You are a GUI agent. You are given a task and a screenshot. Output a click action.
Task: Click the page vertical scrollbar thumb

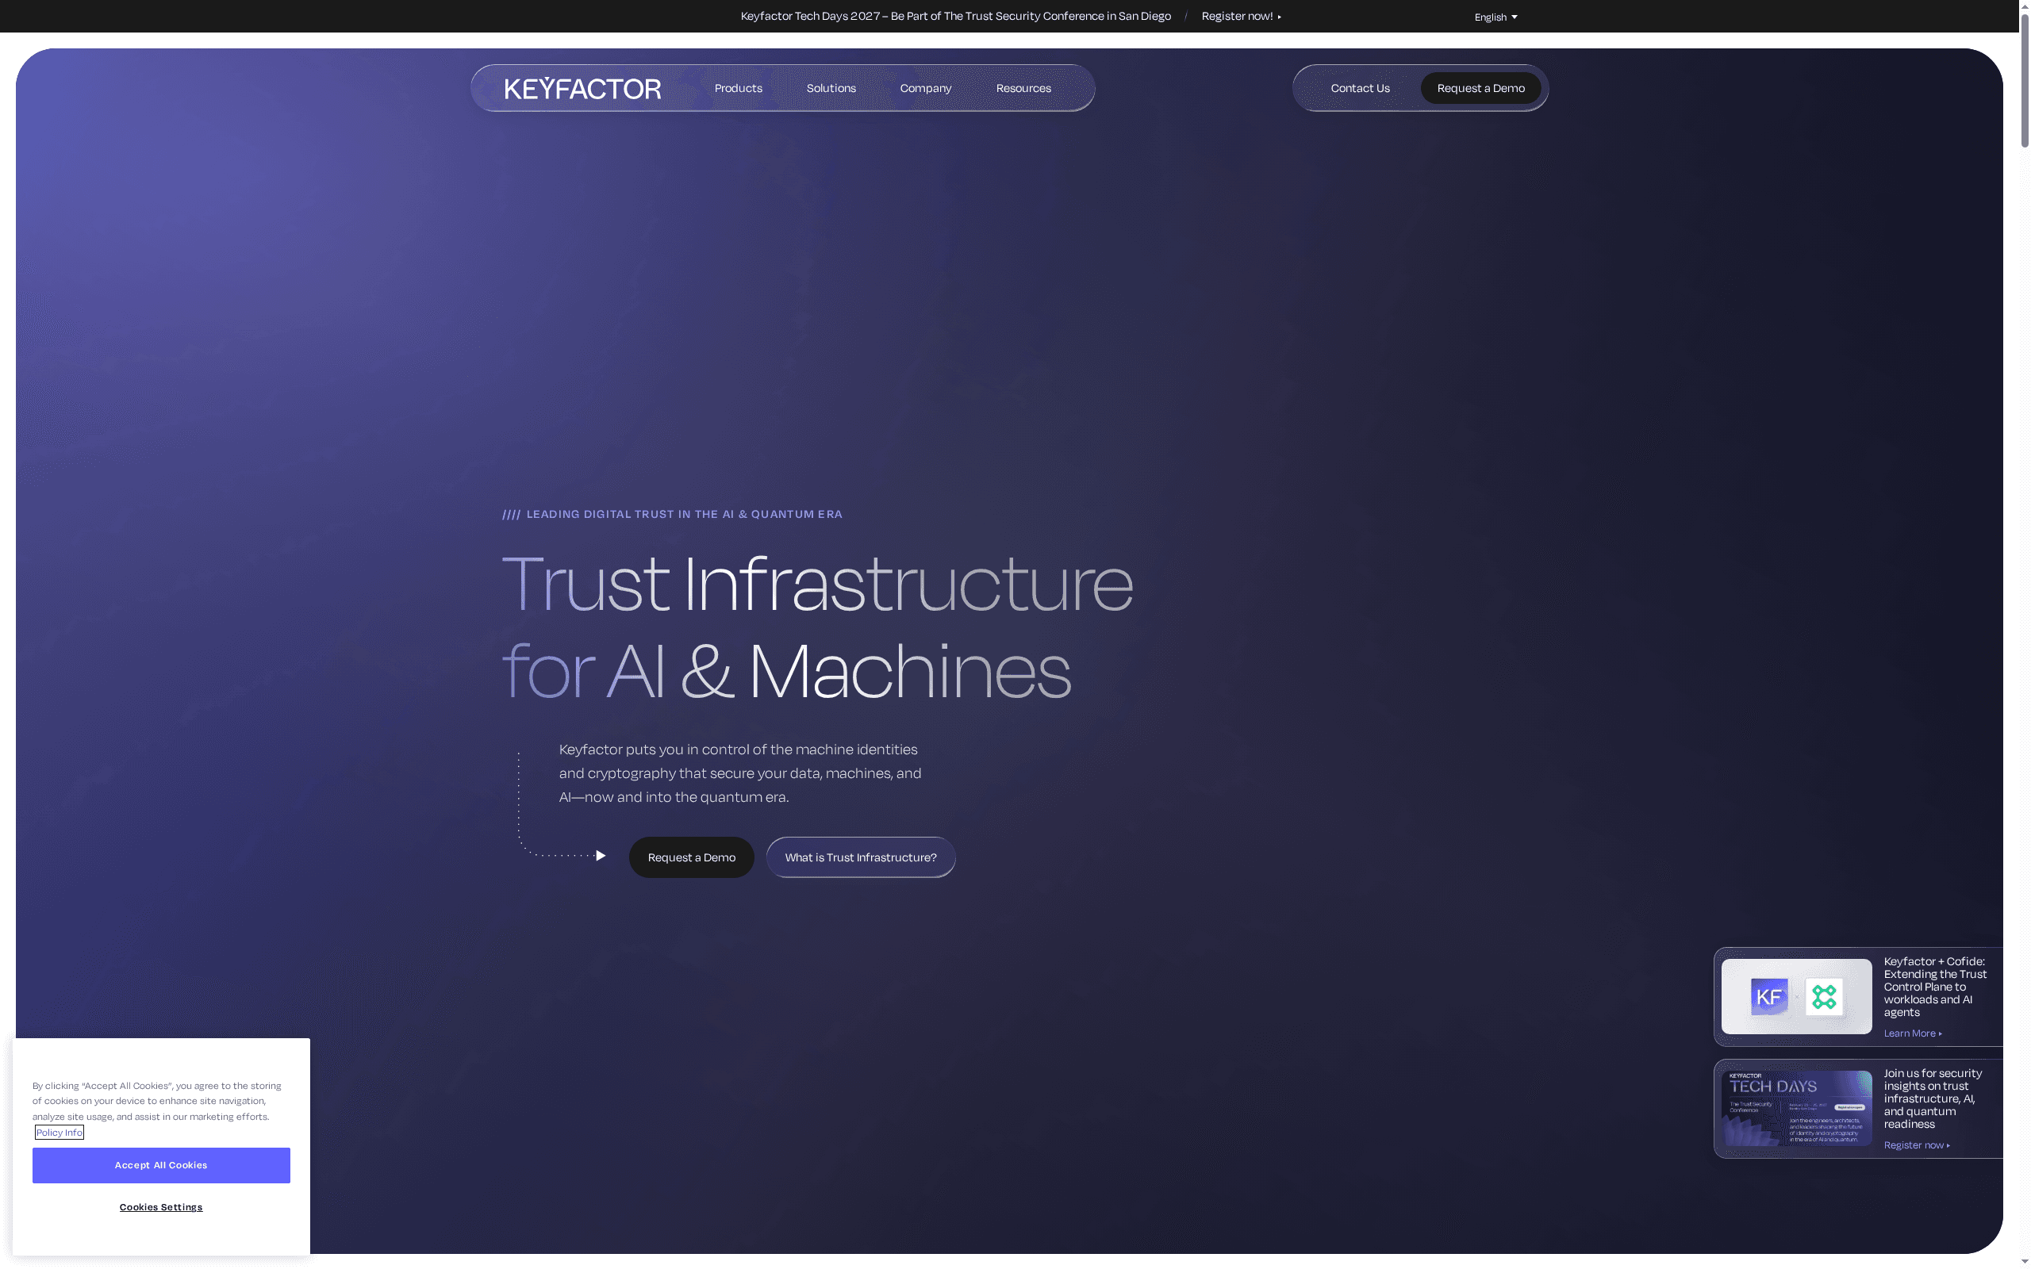coord(2025,82)
